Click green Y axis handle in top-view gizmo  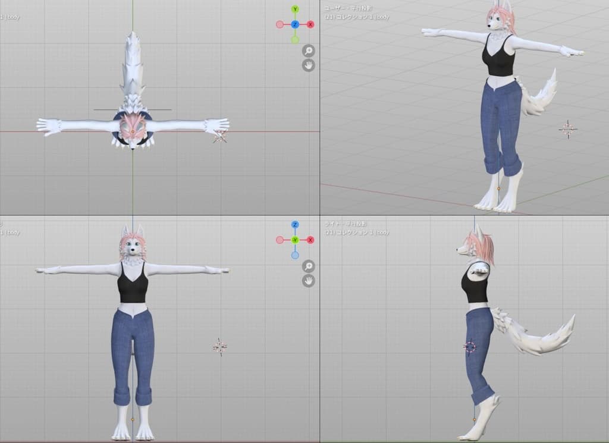click(x=295, y=9)
